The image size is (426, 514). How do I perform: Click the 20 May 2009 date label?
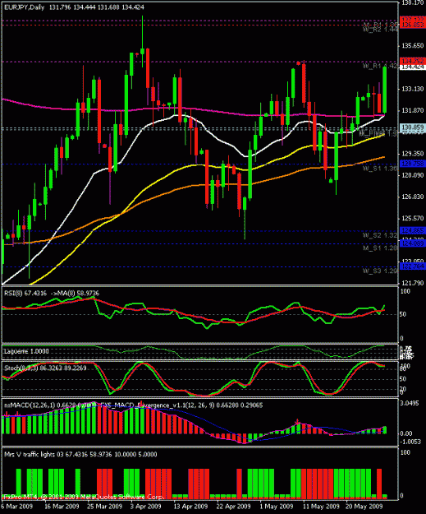coord(364,507)
